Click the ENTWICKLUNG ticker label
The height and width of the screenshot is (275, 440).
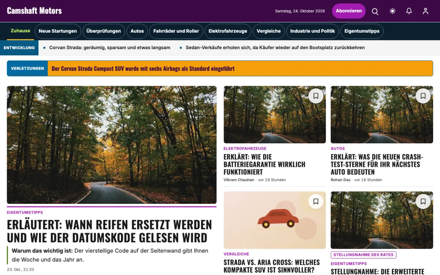click(19, 48)
